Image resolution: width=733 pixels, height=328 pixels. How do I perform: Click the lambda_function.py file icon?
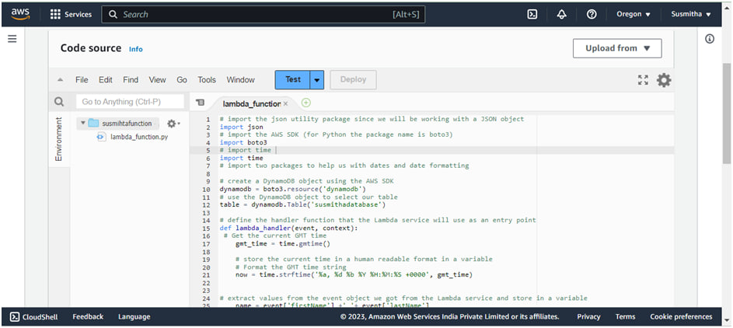(100, 137)
